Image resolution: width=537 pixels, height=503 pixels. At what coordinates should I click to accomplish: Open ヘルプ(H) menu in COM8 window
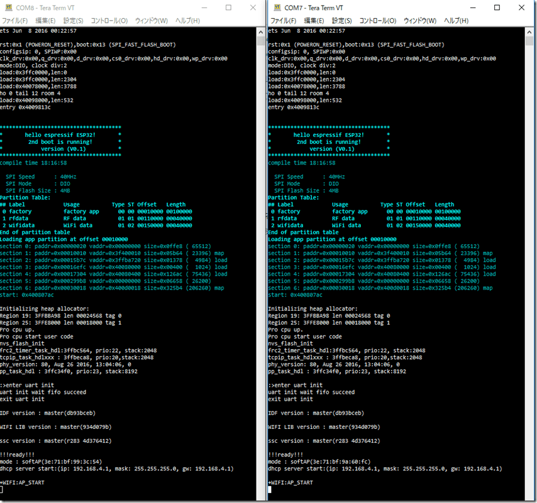pos(187,21)
